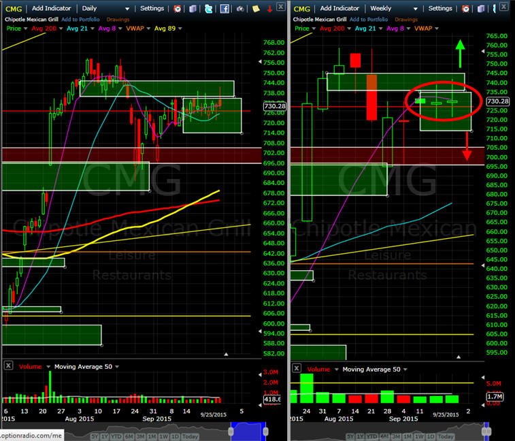Viewport: 515px width, 441px height.
Task: Expand Avg 200 options in Daily chart
Action: [x=61, y=29]
